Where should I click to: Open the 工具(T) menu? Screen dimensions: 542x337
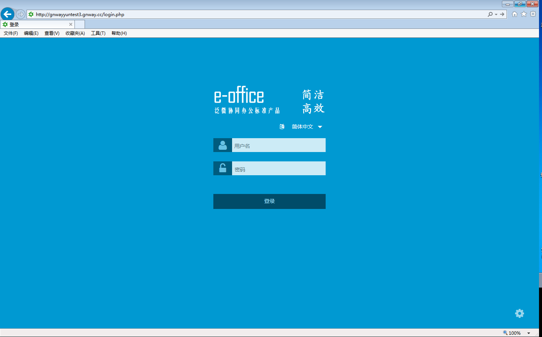pyautogui.click(x=98, y=33)
